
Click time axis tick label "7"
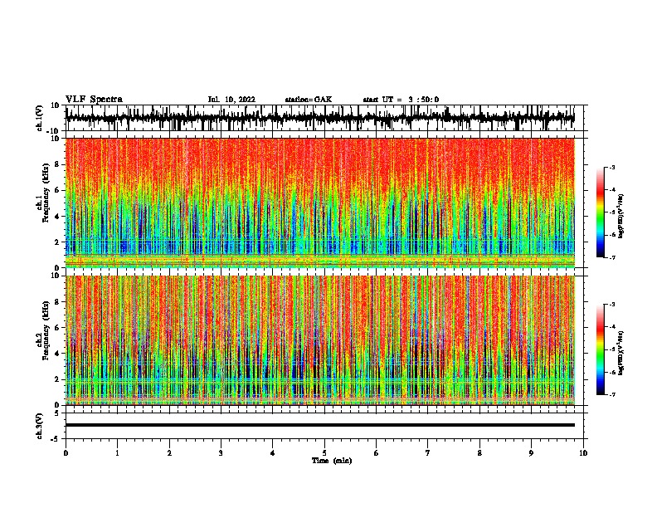(428, 453)
